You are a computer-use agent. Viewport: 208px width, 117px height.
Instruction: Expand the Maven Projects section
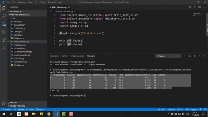[27, 106]
